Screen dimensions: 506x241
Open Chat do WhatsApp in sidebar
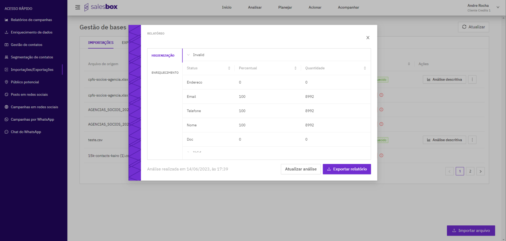pos(26,132)
